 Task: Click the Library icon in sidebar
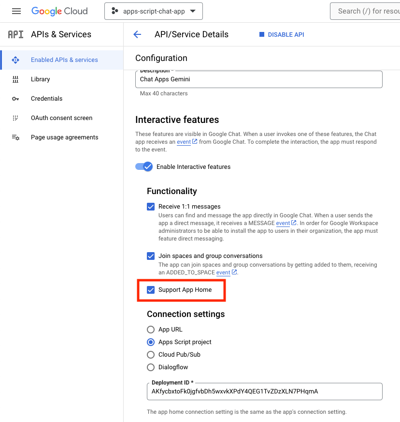pos(15,79)
